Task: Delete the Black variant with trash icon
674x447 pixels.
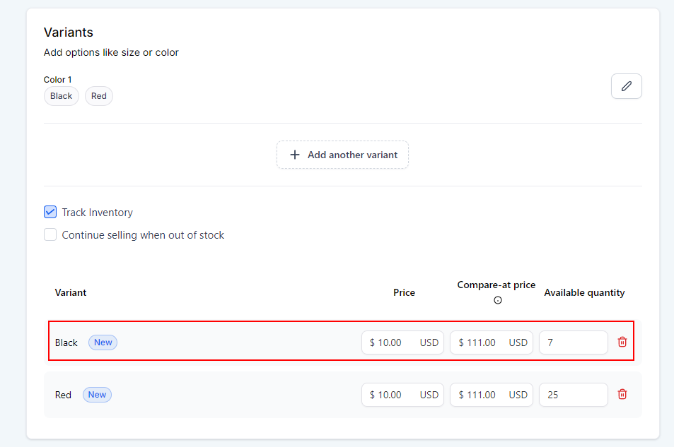Action: (622, 342)
